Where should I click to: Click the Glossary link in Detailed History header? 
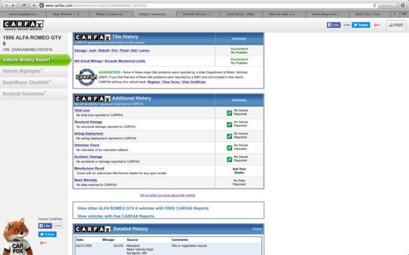[x=257, y=228]
